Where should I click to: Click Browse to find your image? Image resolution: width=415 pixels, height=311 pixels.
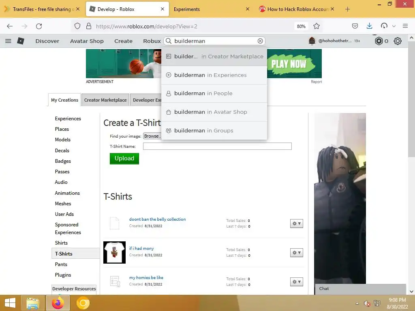pos(152,136)
